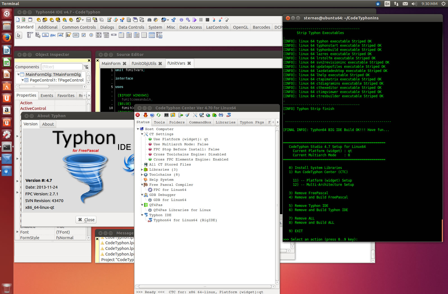This screenshot has width=448, height=294.
Task: Click the red X icon in CodeTyphon Center toolbar
Action: (x=138, y=115)
